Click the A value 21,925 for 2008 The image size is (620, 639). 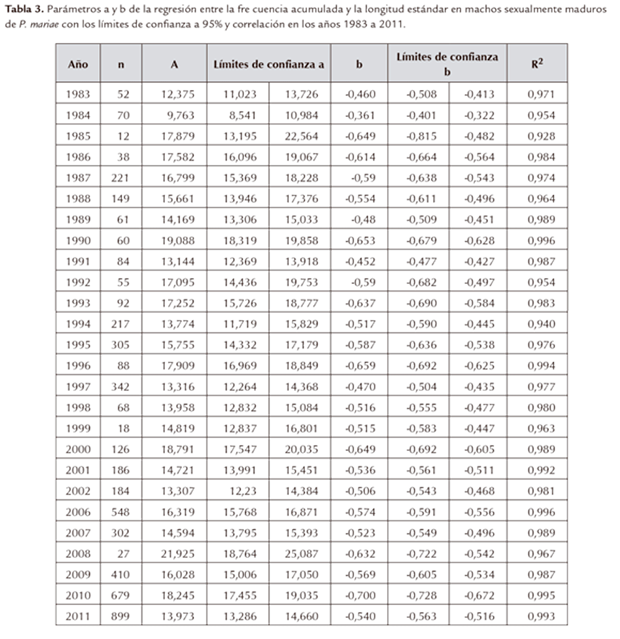click(x=178, y=554)
